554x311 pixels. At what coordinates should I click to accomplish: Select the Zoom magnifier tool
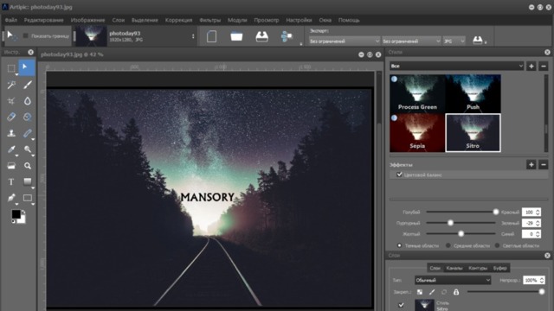click(x=28, y=166)
